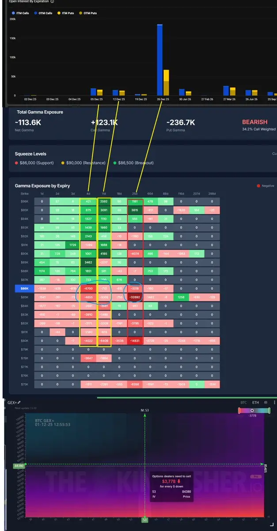Toggle ITM Puts legend series
The height and width of the screenshot is (531, 277).
click(66, 13)
